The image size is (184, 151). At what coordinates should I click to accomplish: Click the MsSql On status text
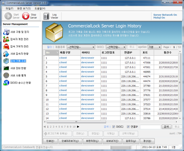[159, 18]
